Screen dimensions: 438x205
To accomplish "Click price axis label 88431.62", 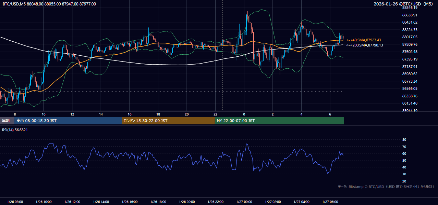I will pyautogui.click(x=410, y=22).
